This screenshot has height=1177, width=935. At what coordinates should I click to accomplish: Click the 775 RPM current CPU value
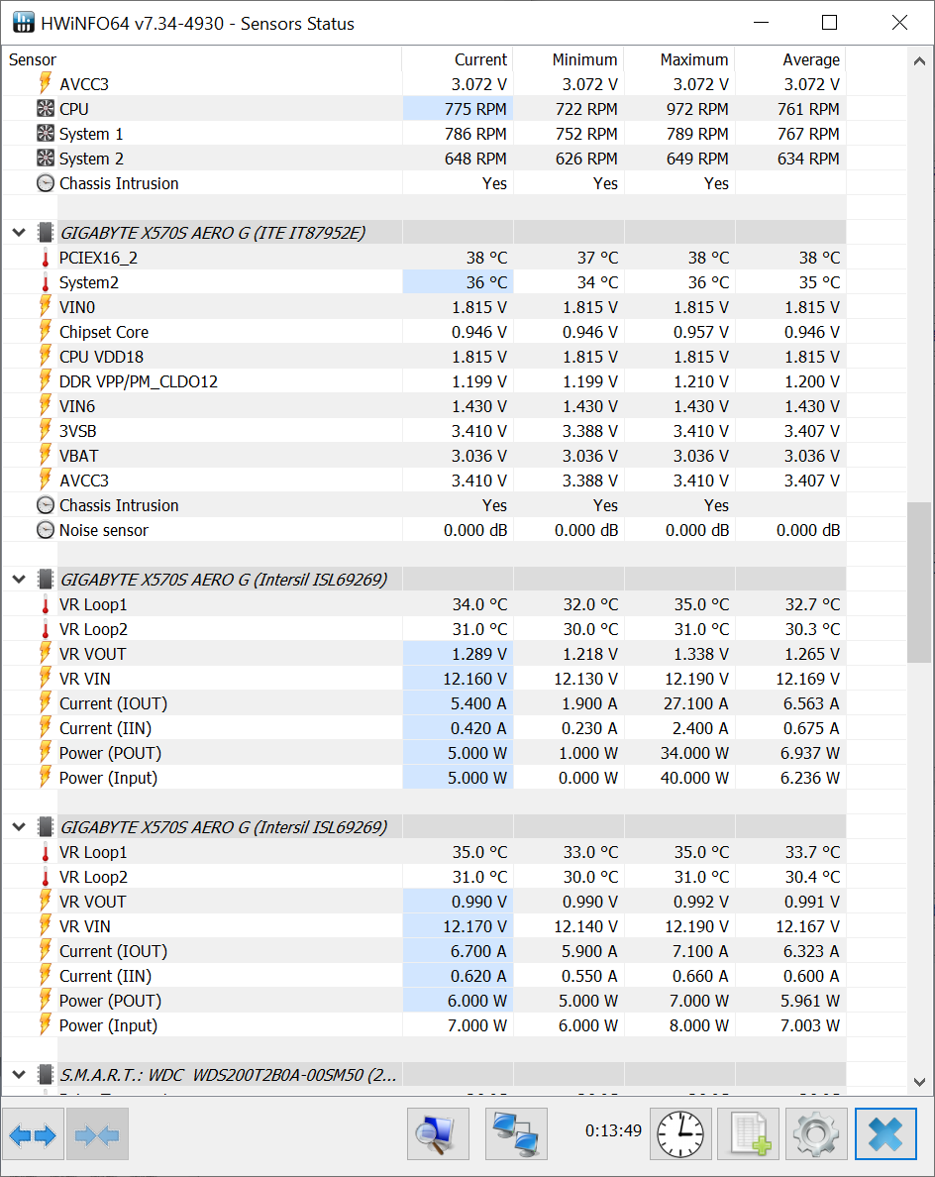(x=475, y=109)
